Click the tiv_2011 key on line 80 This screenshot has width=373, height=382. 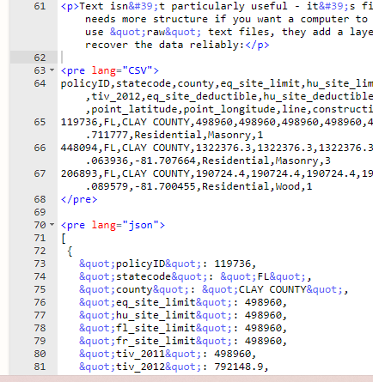[140, 354]
